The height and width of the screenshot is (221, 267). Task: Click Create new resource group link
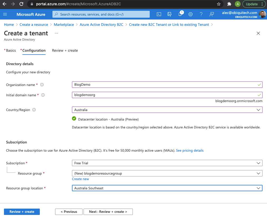pyautogui.click(x=80, y=179)
